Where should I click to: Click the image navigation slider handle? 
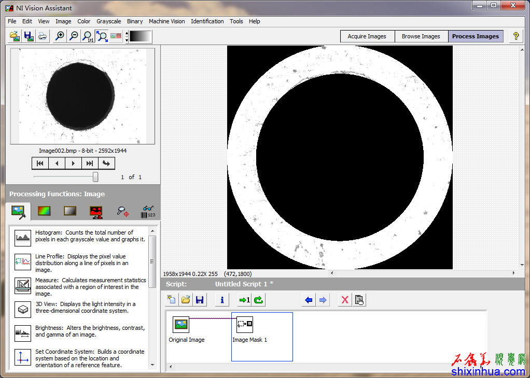95,177
